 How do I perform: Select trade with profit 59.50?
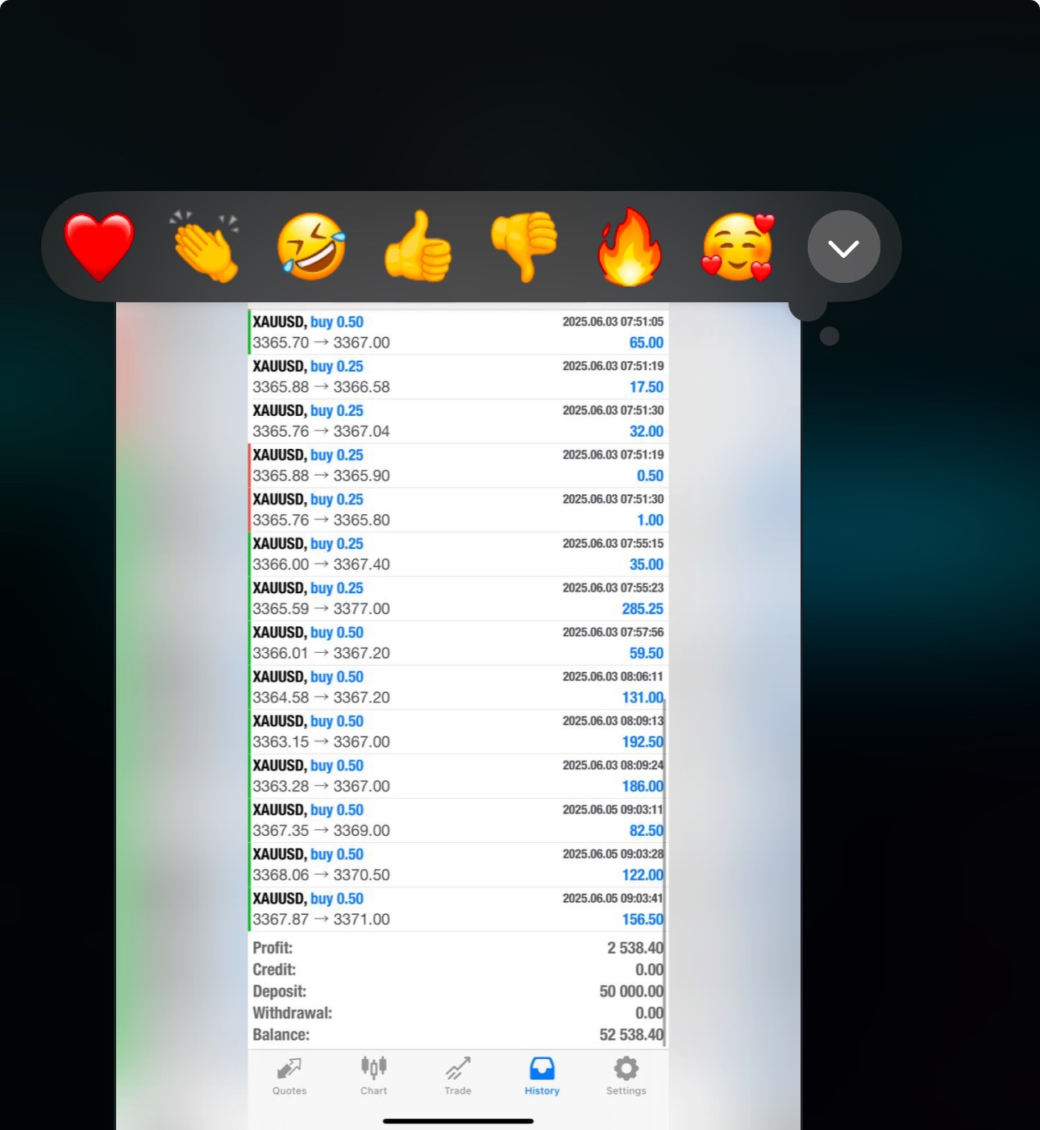(457, 642)
